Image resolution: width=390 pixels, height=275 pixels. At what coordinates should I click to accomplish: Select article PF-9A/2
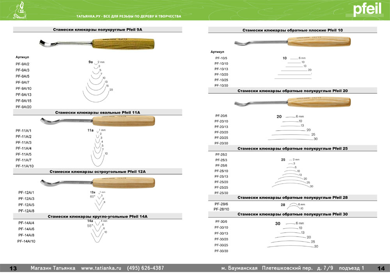click(22, 64)
